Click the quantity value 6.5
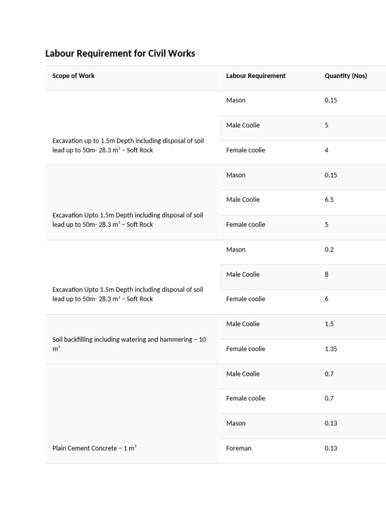The height and width of the screenshot is (515, 386). 329,200
